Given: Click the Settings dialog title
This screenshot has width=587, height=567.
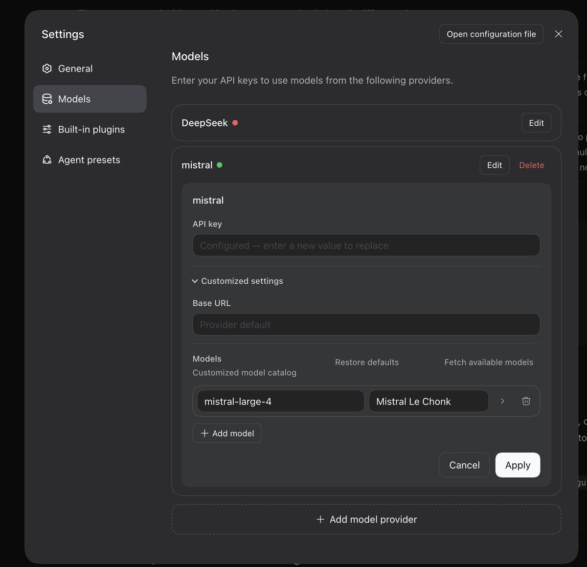Looking at the screenshot, I should point(63,34).
